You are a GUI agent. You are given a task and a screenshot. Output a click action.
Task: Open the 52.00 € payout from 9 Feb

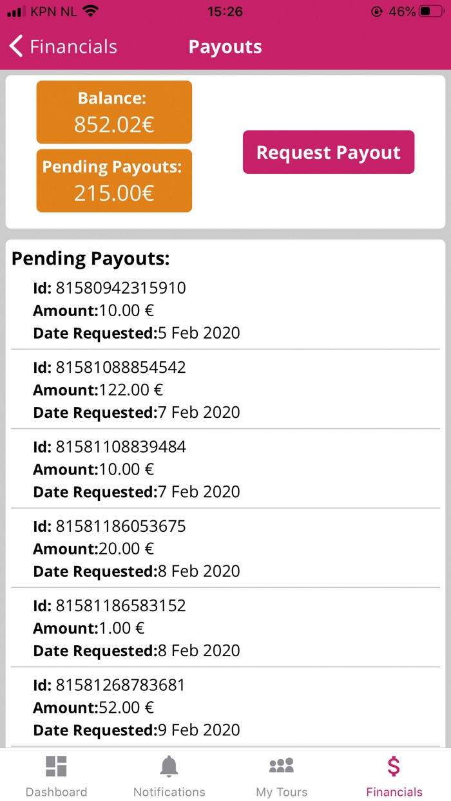pyautogui.click(x=225, y=707)
